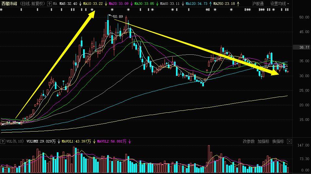Screen dimensions: 311x174
Task: Click the MAVOL1:43.397万 reading
Action: pos(76,141)
